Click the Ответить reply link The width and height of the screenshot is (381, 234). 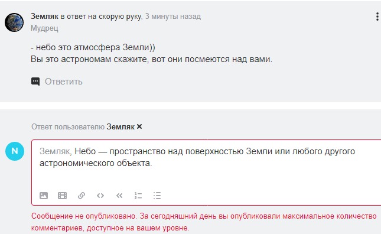(x=64, y=82)
